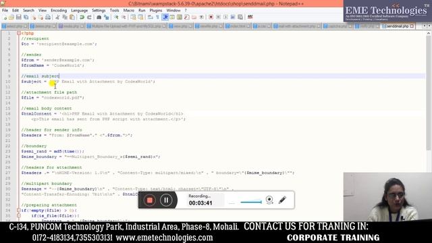Adjust the recording volume slider

coord(250,202)
